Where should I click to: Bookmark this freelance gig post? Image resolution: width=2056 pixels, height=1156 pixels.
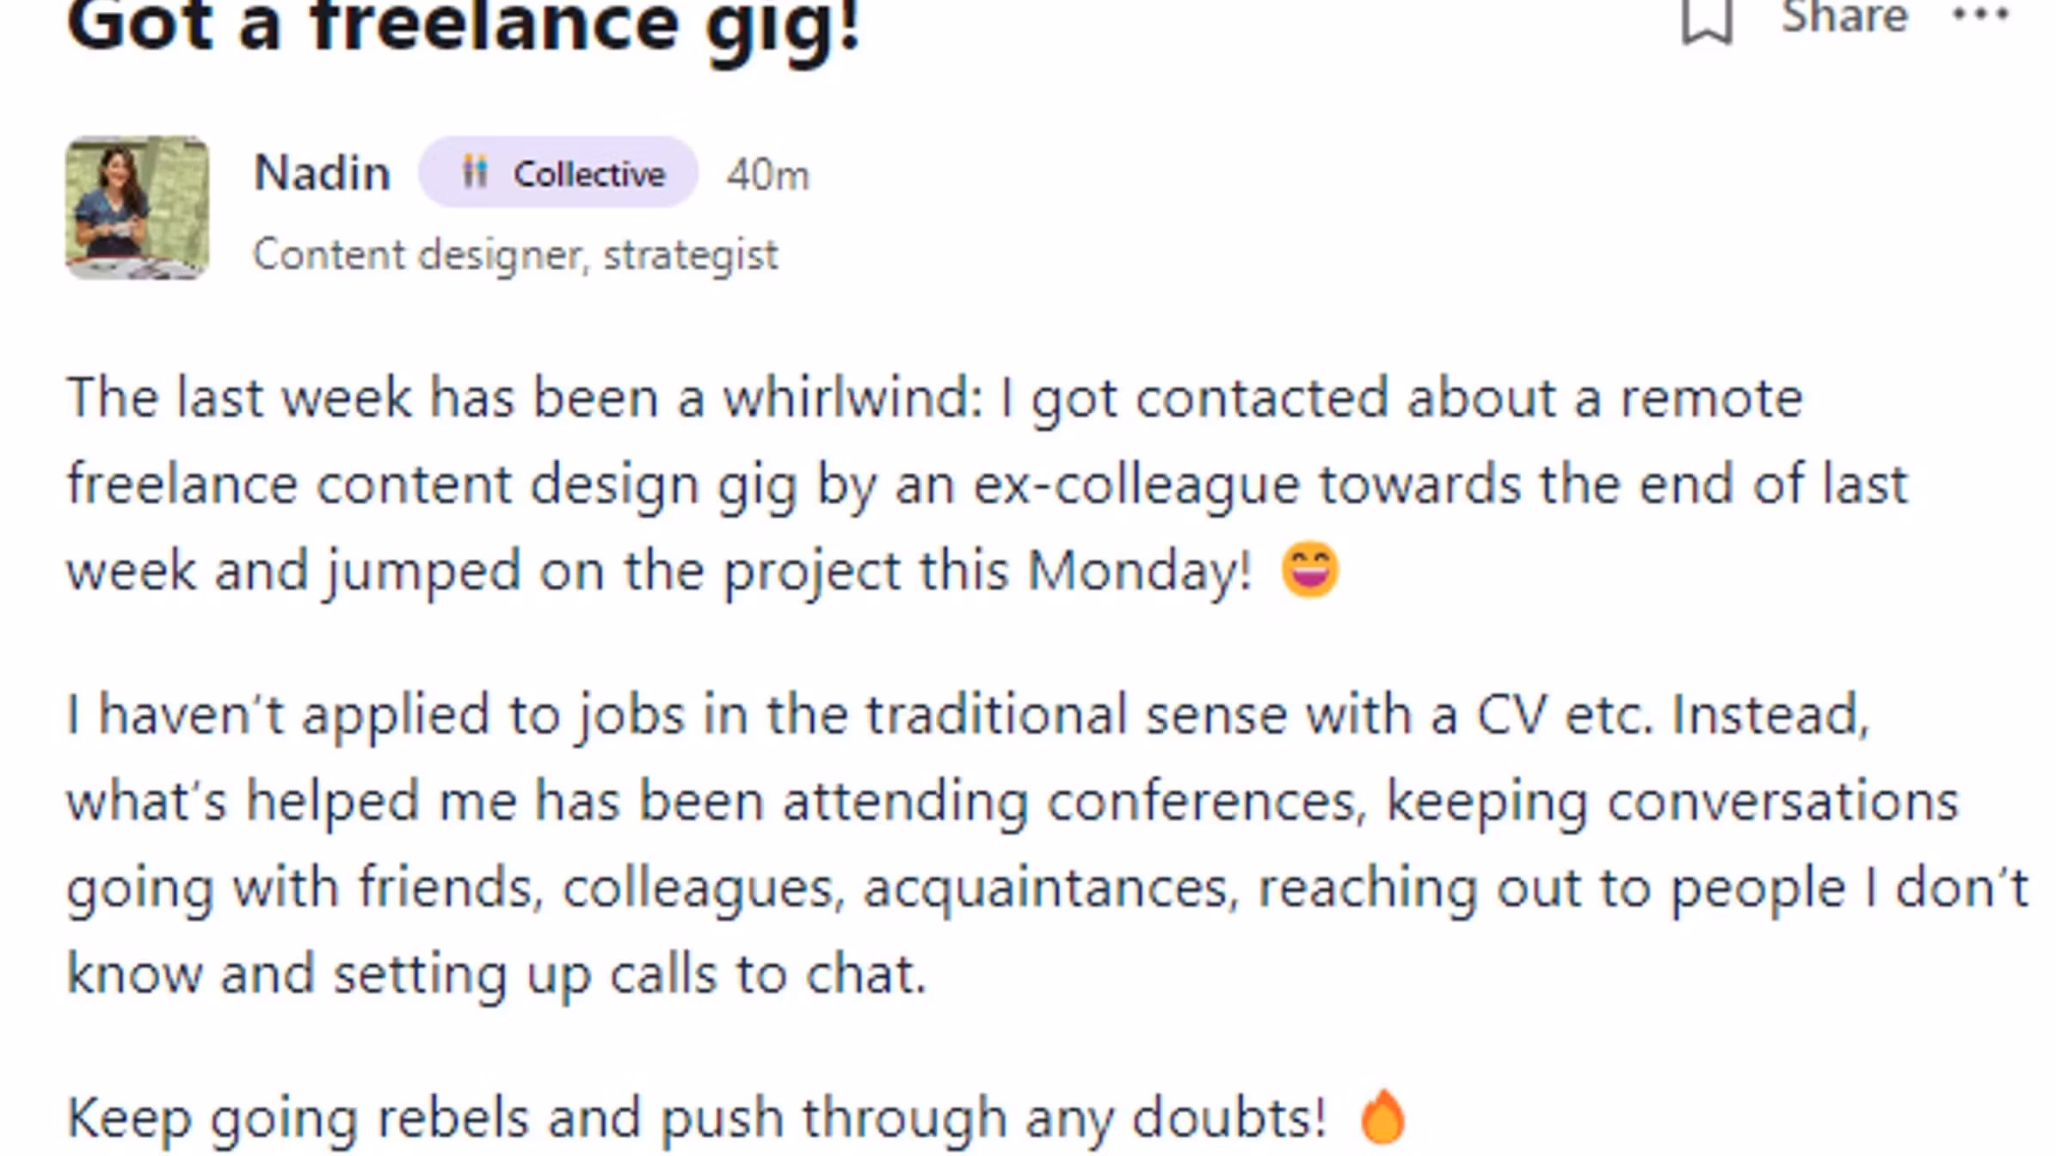(1707, 19)
